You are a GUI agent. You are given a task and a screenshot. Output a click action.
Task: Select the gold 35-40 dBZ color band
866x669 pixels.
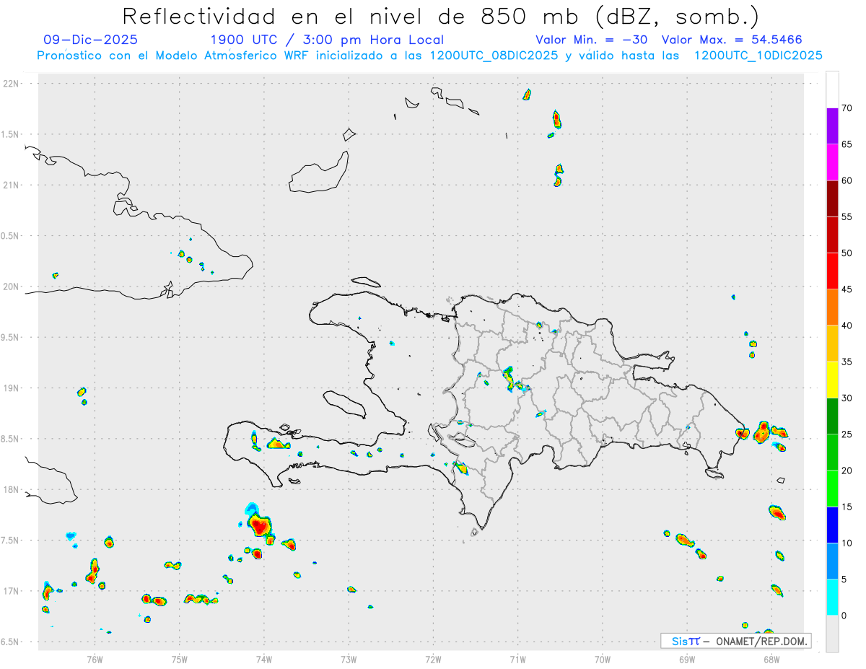pos(832,344)
